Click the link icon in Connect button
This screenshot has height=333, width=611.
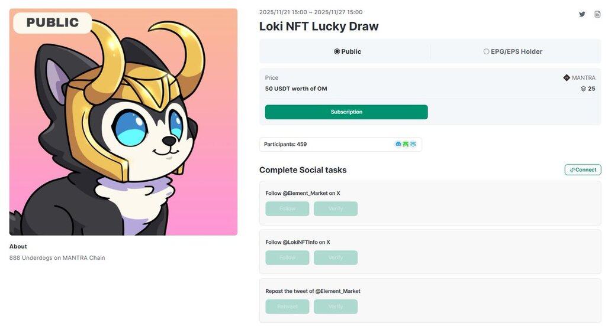(573, 170)
